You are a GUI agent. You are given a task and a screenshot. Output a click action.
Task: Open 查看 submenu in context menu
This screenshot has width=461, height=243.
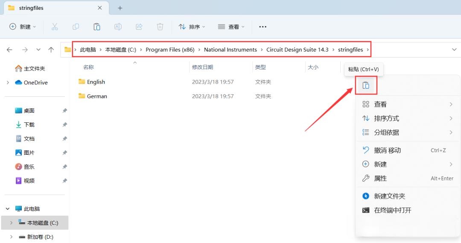tap(408, 104)
